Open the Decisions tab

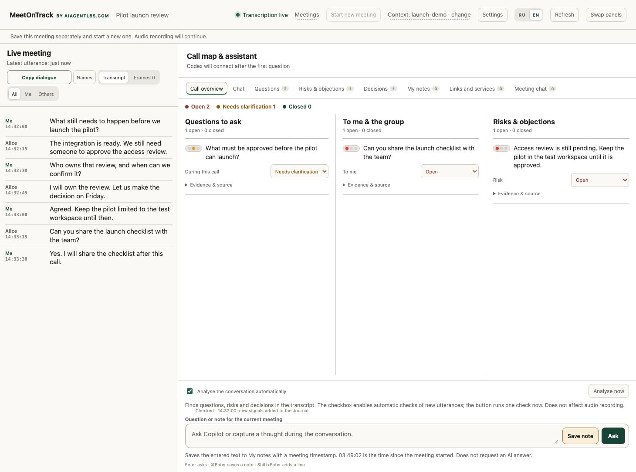click(x=380, y=88)
